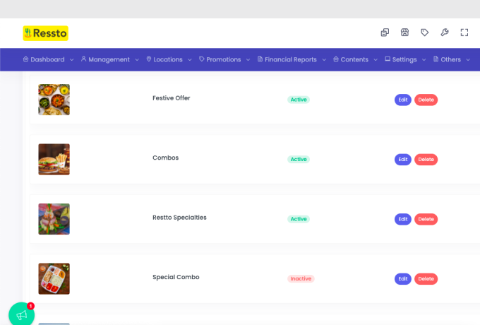This screenshot has width=480, height=325.
Task: Click the price tag icon in header
Action: pos(425,32)
